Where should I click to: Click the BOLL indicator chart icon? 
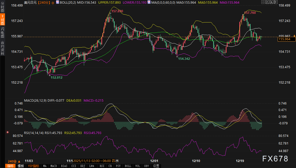tap(57, 2)
